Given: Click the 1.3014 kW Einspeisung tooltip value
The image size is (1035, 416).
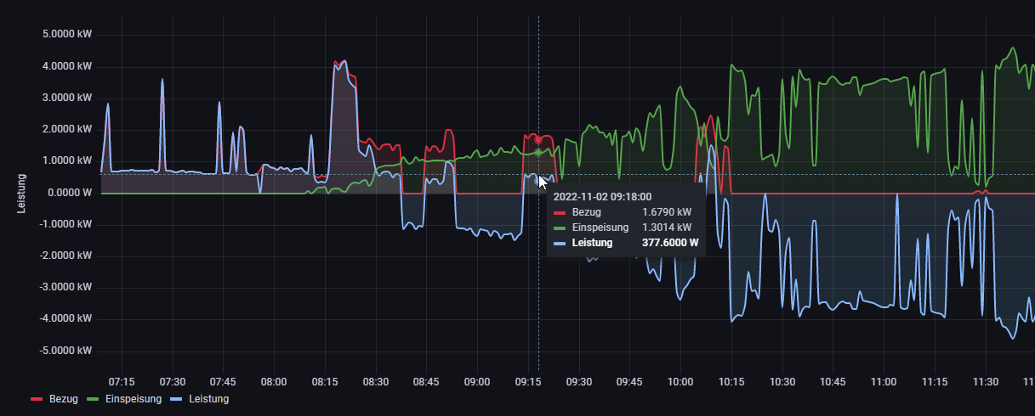Looking at the screenshot, I should (x=667, y=228).
